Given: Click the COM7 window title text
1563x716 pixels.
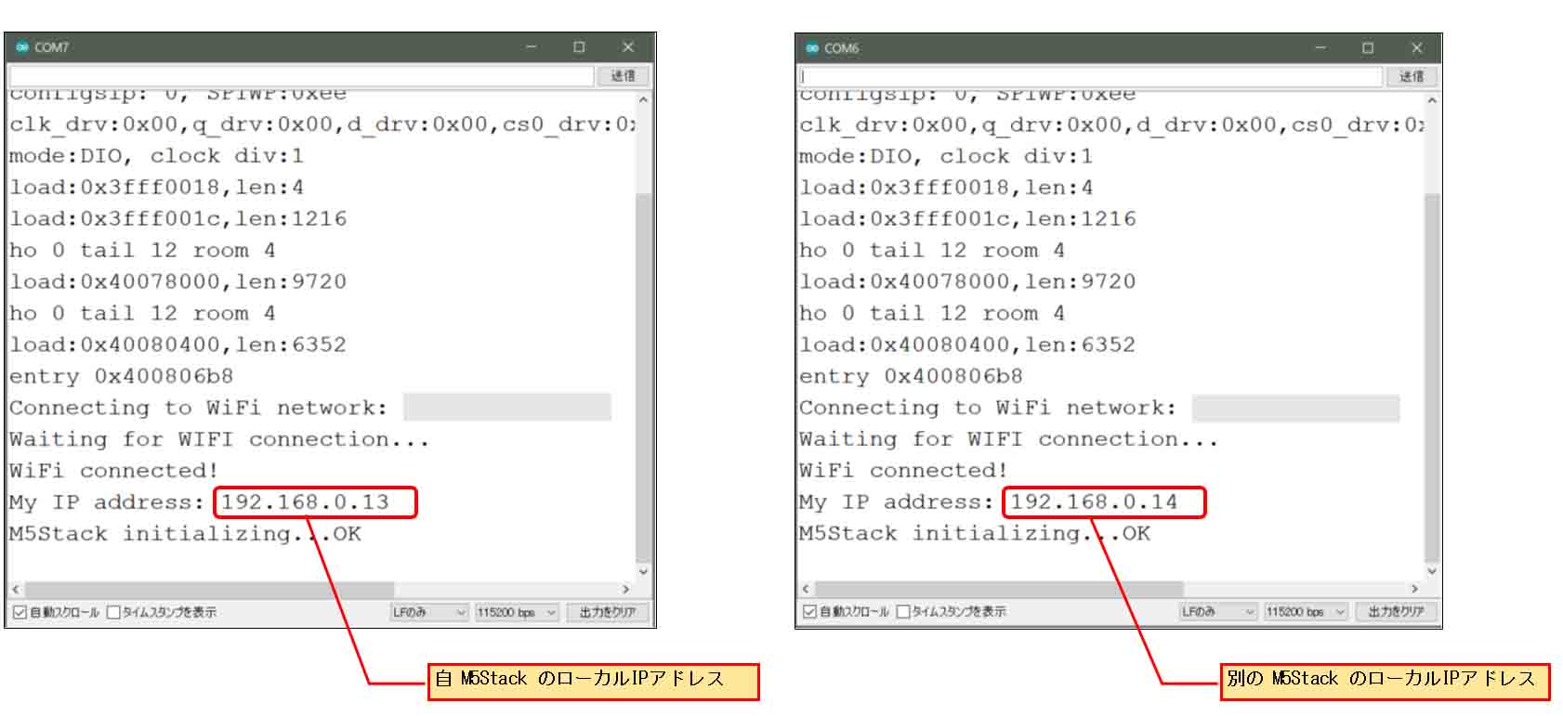Looking at the screenshot, I should pyautogui.click(x=51, y=47).
